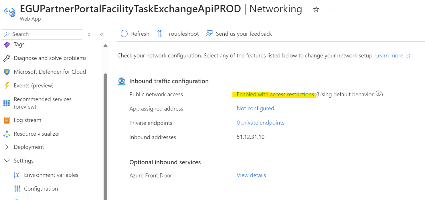Viewport: 425px width, 200px height.
Task: Click the Refresh circular arrow icon
Action: click(124, 34)
